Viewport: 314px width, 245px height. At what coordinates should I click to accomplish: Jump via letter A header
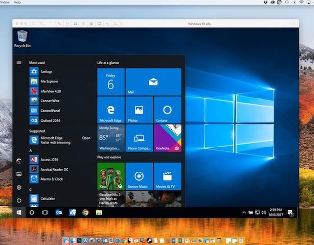click(31, 150)
